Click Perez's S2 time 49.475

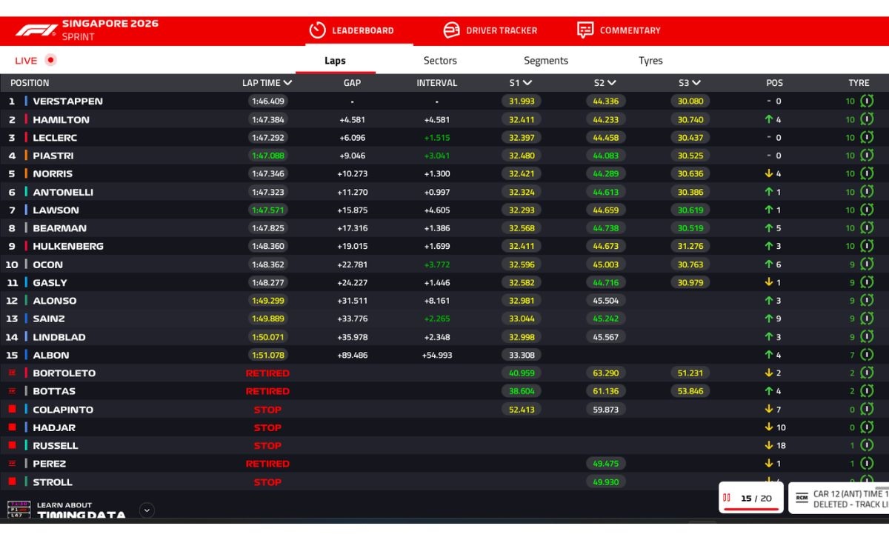tap(605, 464)
